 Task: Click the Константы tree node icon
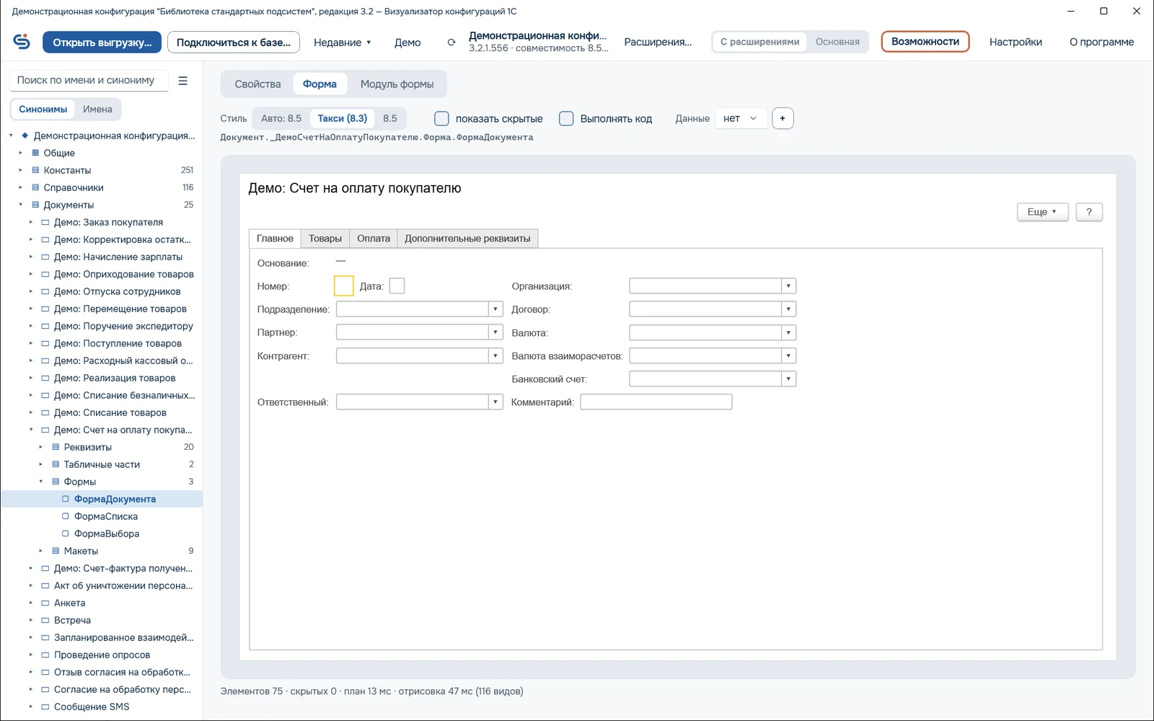point(35,170)
